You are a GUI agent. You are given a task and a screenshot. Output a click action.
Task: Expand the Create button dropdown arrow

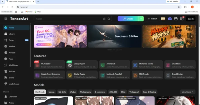click(x=141, y=19)
